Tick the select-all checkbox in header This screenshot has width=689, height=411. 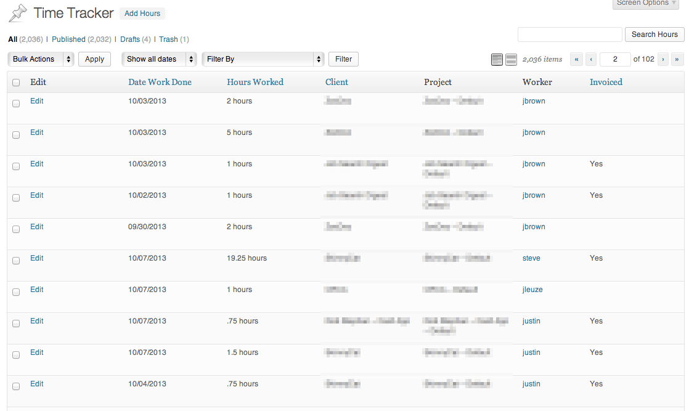coord(16,83)
